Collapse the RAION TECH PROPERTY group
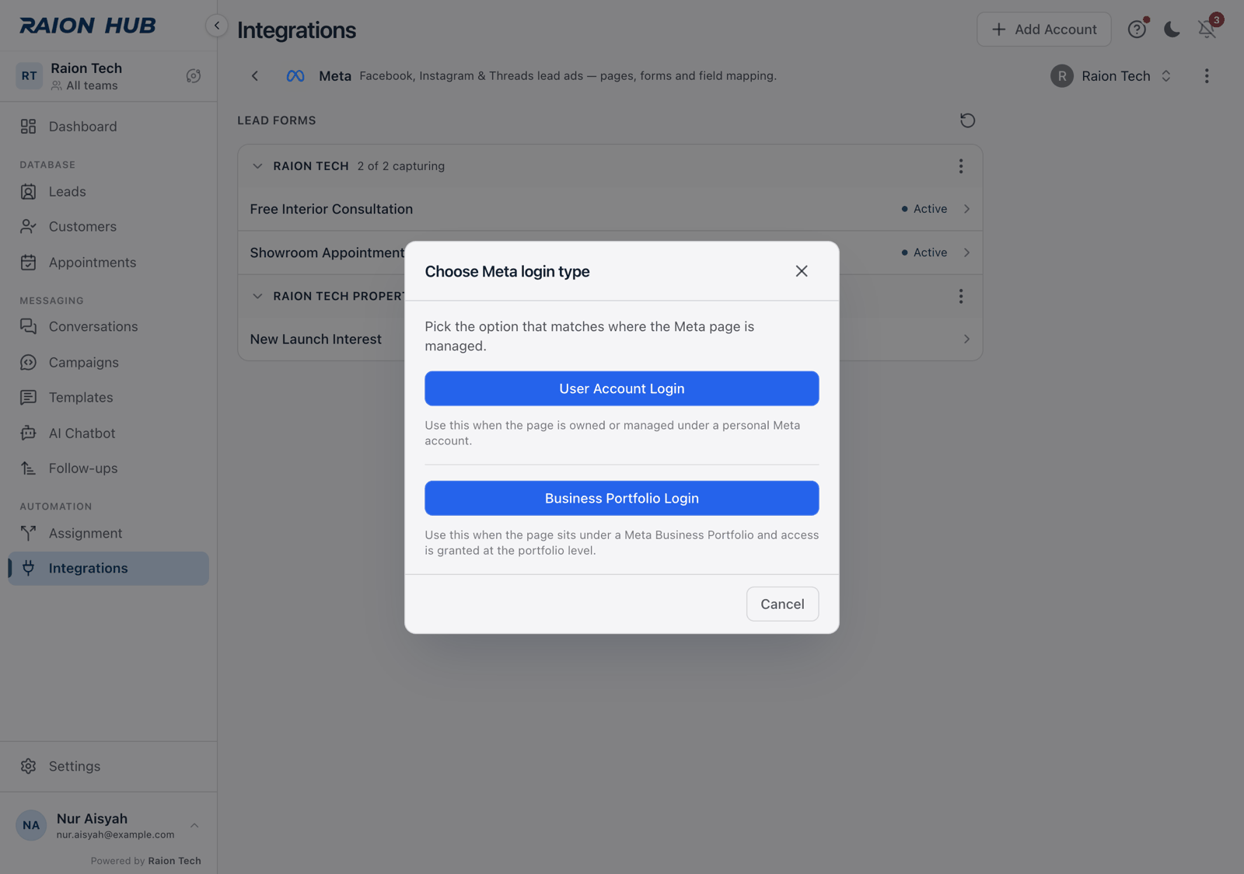The width and height of the screenshot is (1244, 874). pyautogui.click(x=257, y=296)
